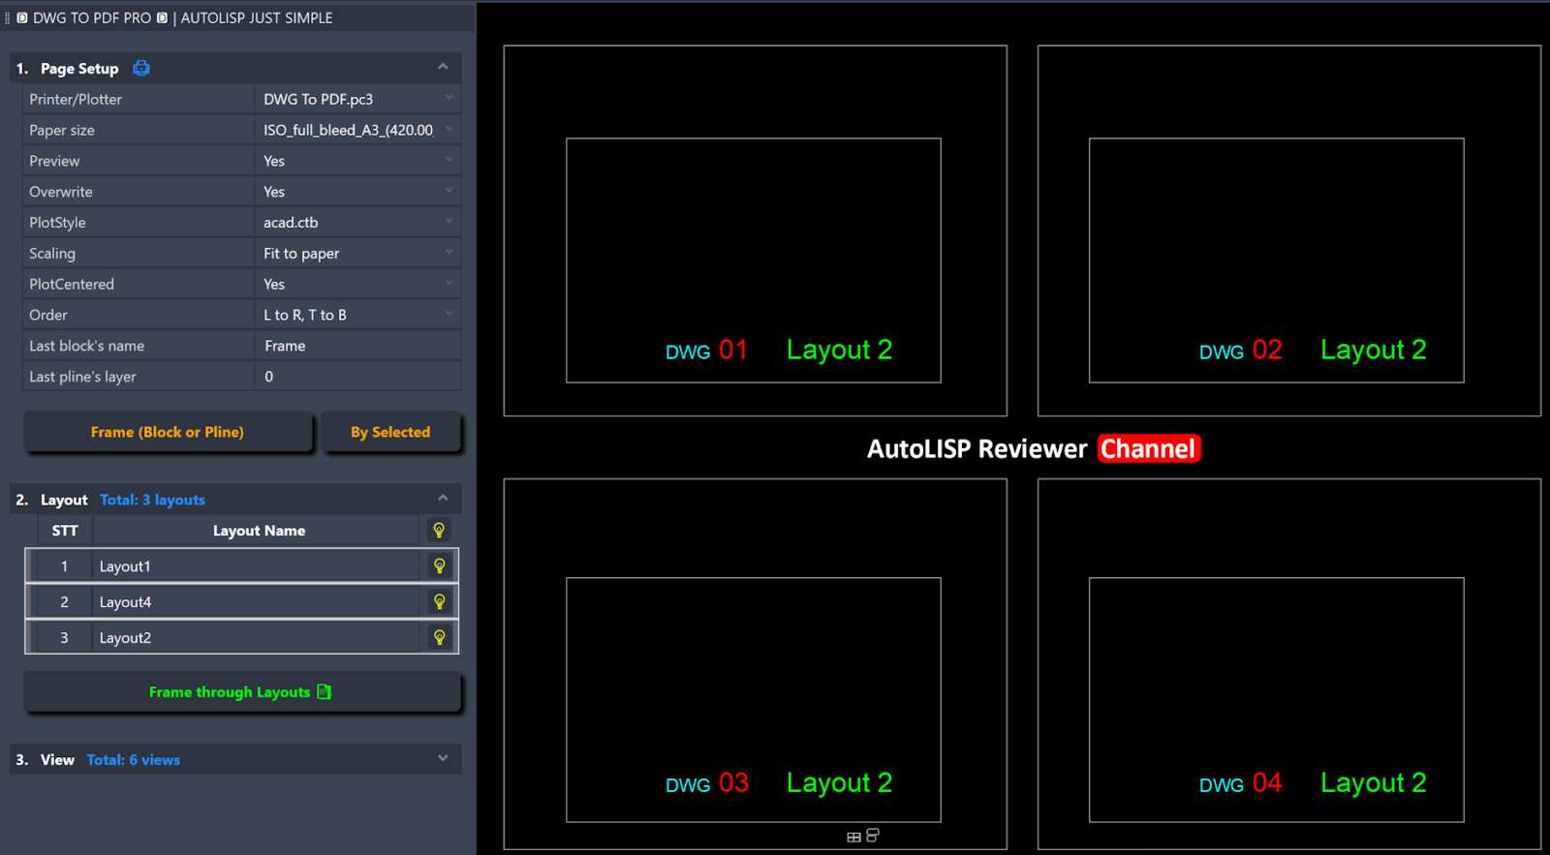1550x855 pixels.
Task: Click the By Selected button
Action: pos(390,432)
